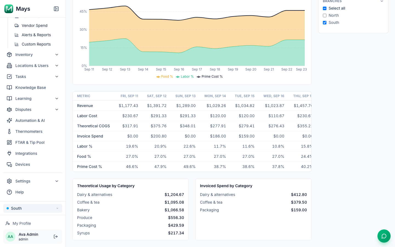Expand the Disputes menu chevron
The image size is (395, 247).
[x=57, y=110]
